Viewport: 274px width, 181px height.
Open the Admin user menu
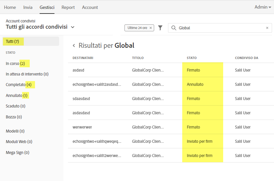(x=263, y=7)
